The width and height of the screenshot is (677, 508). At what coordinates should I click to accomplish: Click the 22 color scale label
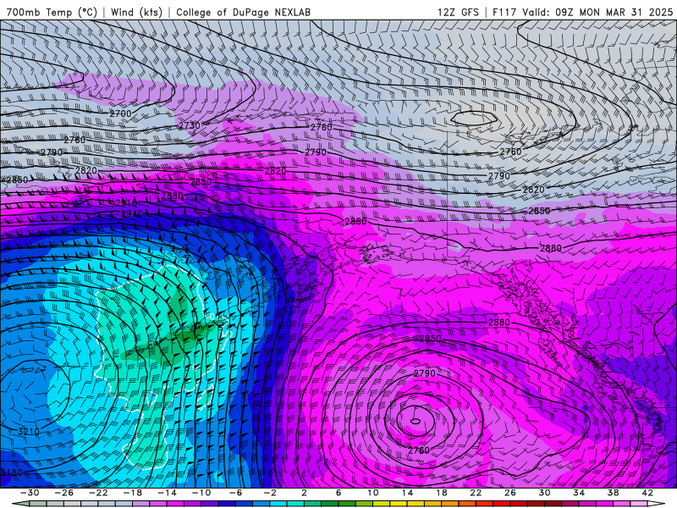click(x=476, y=494)
